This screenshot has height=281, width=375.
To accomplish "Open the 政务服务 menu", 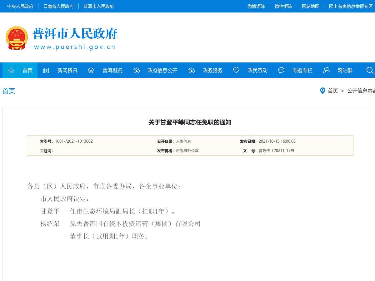I will pyautogui.click(x=212, y=70).
